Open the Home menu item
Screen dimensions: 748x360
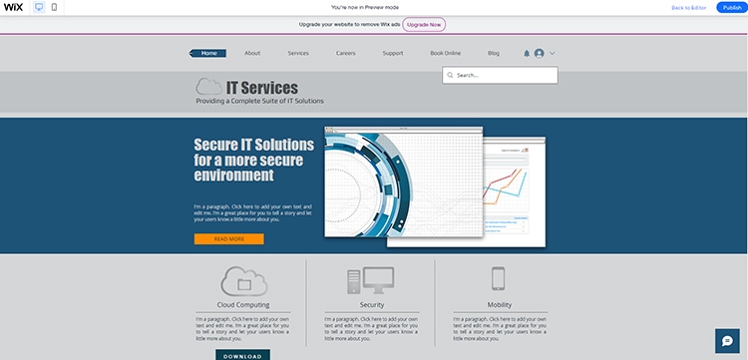point(208,54)
